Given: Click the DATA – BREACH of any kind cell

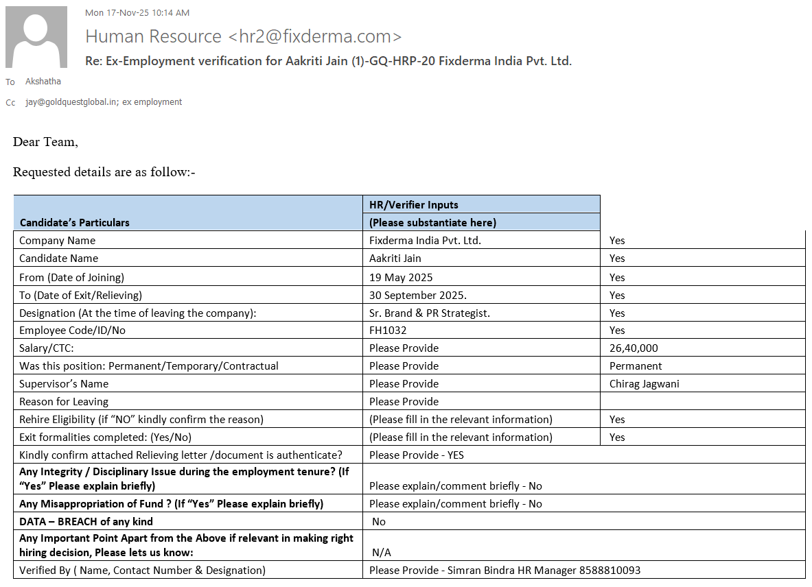Looking at the screenshot, I should pos(188,521).
